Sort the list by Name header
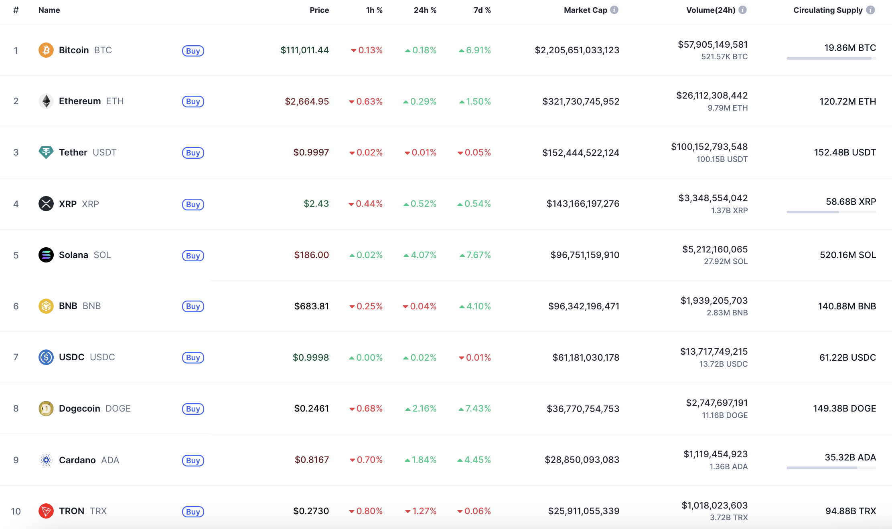 click(x=49, y=10)
